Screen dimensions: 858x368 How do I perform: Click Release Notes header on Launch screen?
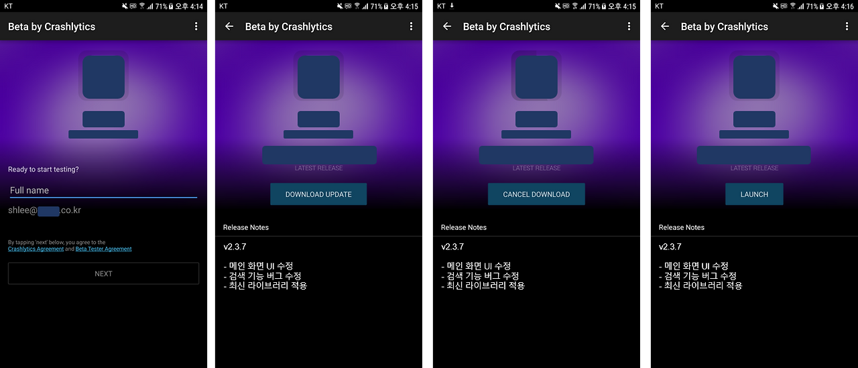tap(682, 227)
